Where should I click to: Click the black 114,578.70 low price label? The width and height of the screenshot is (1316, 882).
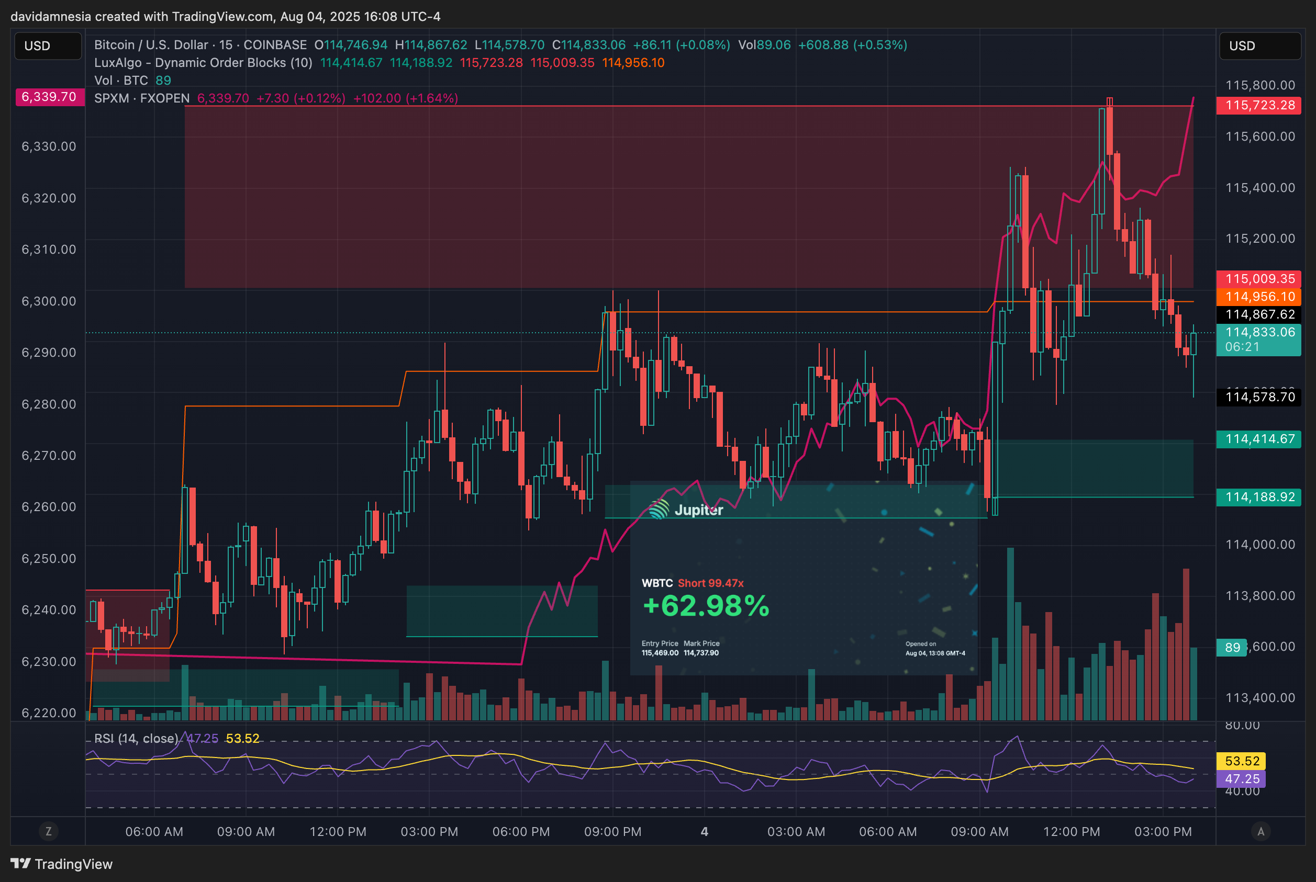(x=1258, y=397)
